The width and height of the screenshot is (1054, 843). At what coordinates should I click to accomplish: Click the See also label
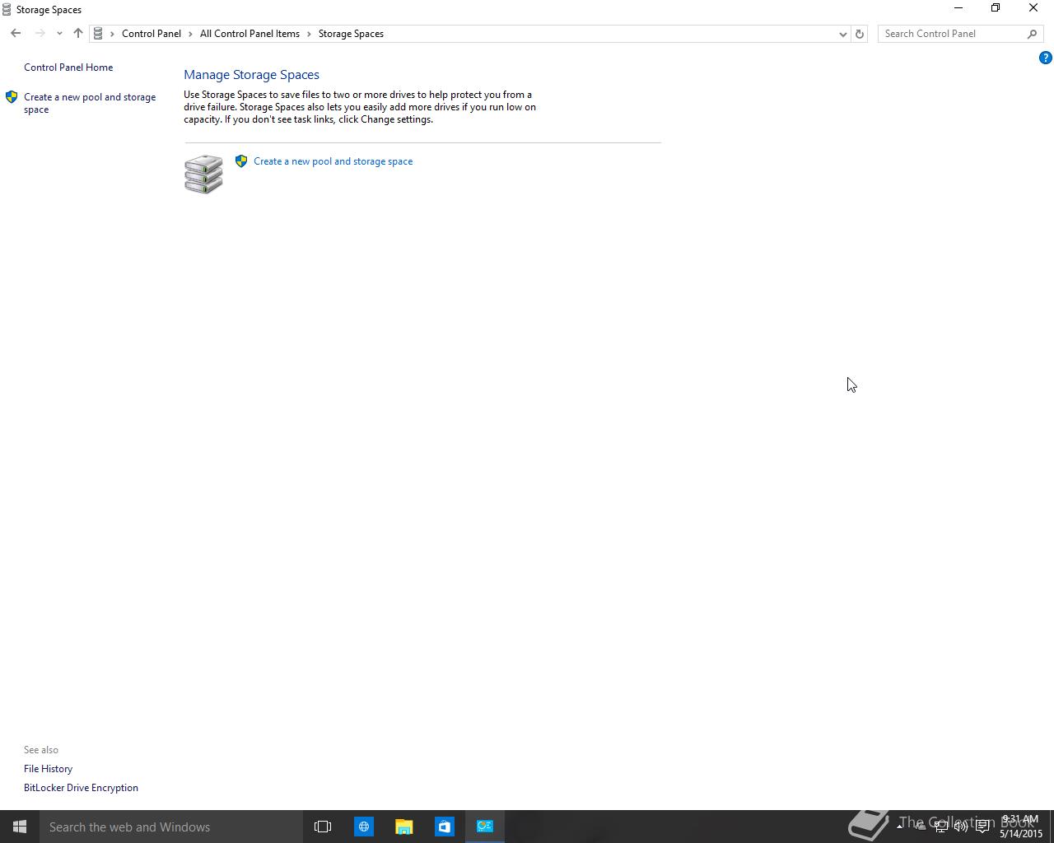(x=41, y=750)
